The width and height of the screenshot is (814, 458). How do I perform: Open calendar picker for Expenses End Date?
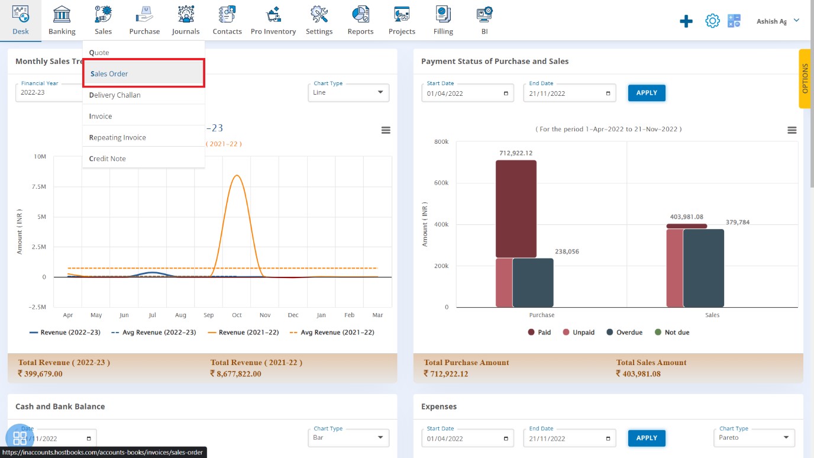point(608,439)
